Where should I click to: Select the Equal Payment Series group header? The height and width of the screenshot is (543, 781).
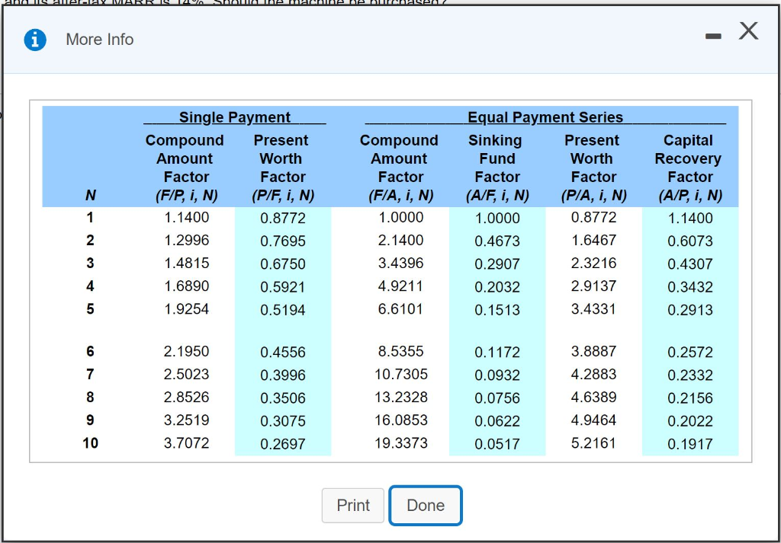[545, 117]
